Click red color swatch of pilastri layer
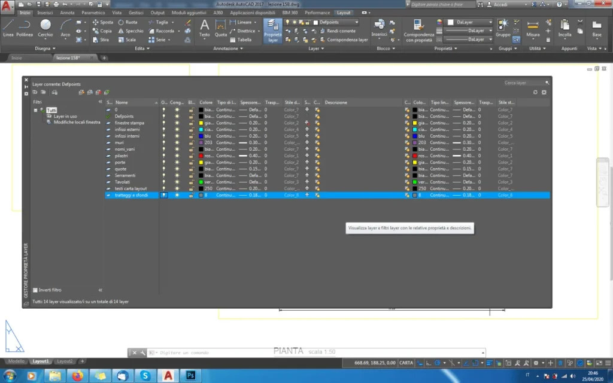The image size is (613, 383). click(x=201, y=156)
